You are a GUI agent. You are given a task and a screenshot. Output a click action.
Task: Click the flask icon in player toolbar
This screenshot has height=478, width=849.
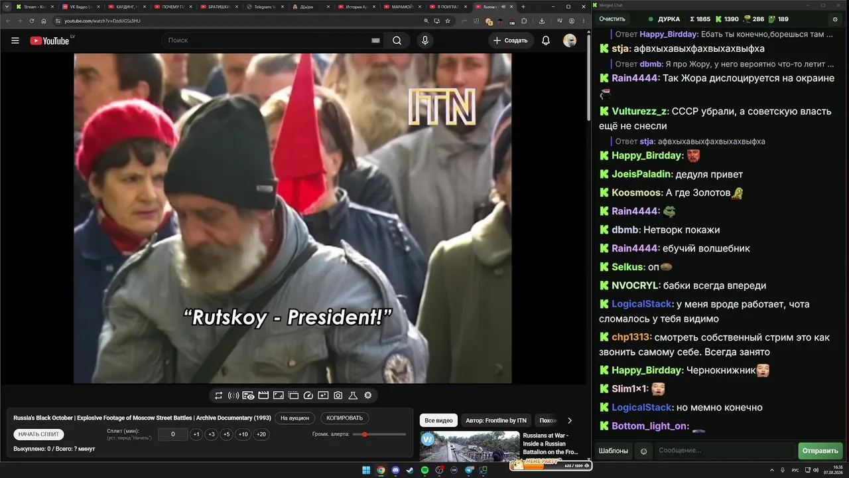pos(353,396)
